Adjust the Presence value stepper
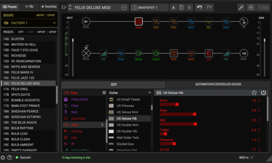This screenshot has height=163, width=272. coord(259,140)
